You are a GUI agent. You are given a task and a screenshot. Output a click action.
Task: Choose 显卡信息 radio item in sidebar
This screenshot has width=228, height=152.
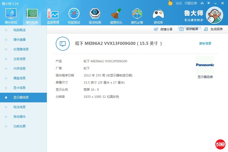20,88
